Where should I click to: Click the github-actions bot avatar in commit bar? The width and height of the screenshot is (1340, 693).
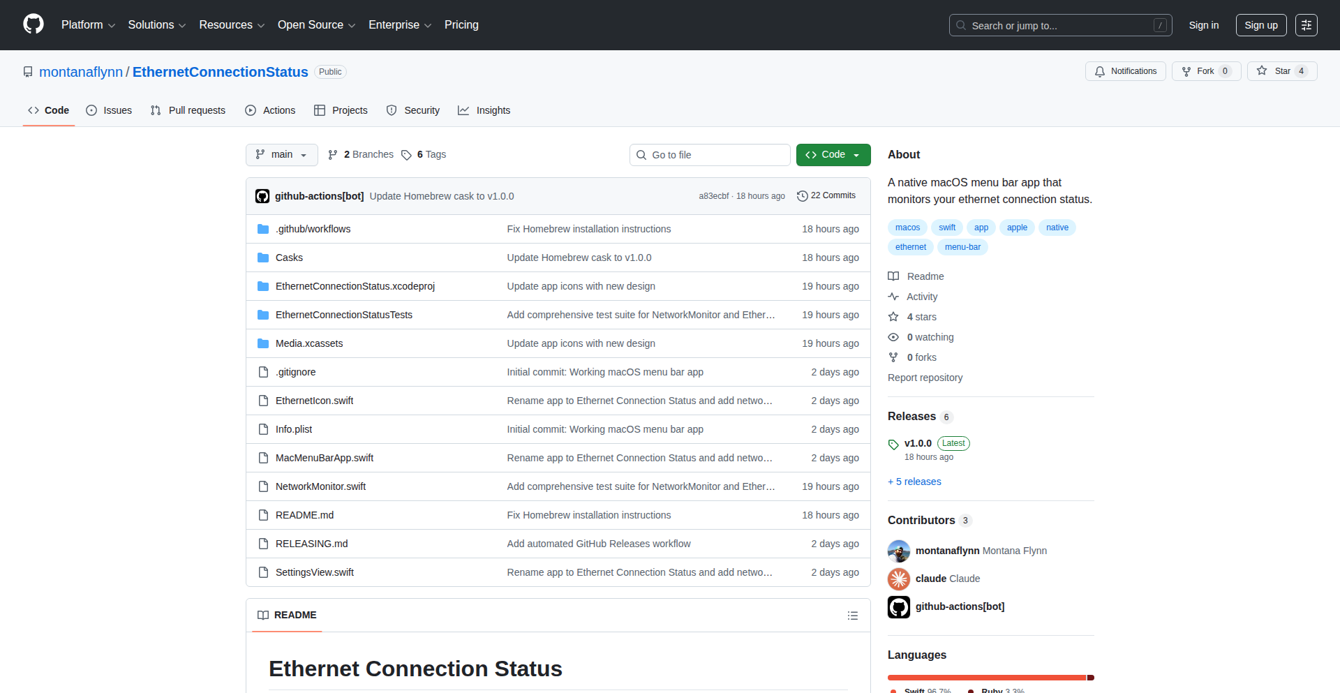(x=262, y=196)
